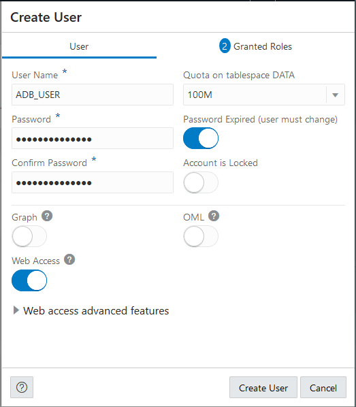Switch to the Granted Roles tab
This screenshot has width=356, height=407.
tap(256, 47)
